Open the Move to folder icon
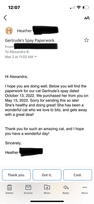The image size is (94, 204). (x=47, y=189)
